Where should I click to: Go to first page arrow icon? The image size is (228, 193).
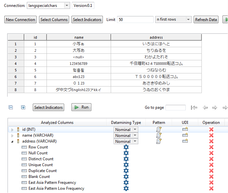pos(194,107)
